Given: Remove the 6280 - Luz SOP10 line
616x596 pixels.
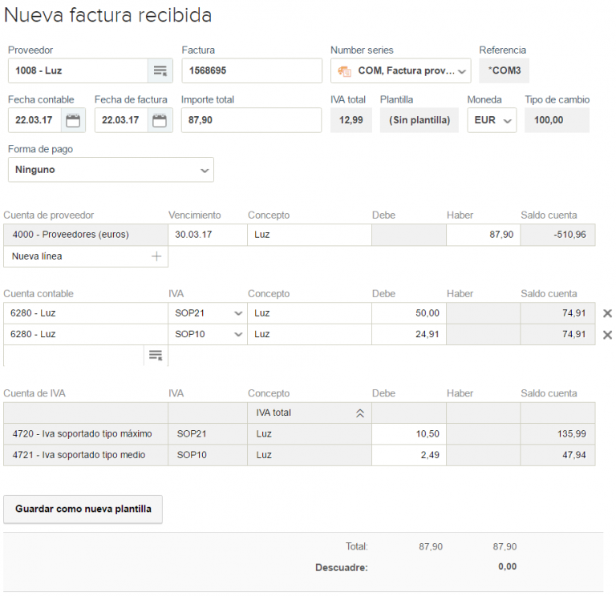Looking at the screenshot, I should coord(607,335).
